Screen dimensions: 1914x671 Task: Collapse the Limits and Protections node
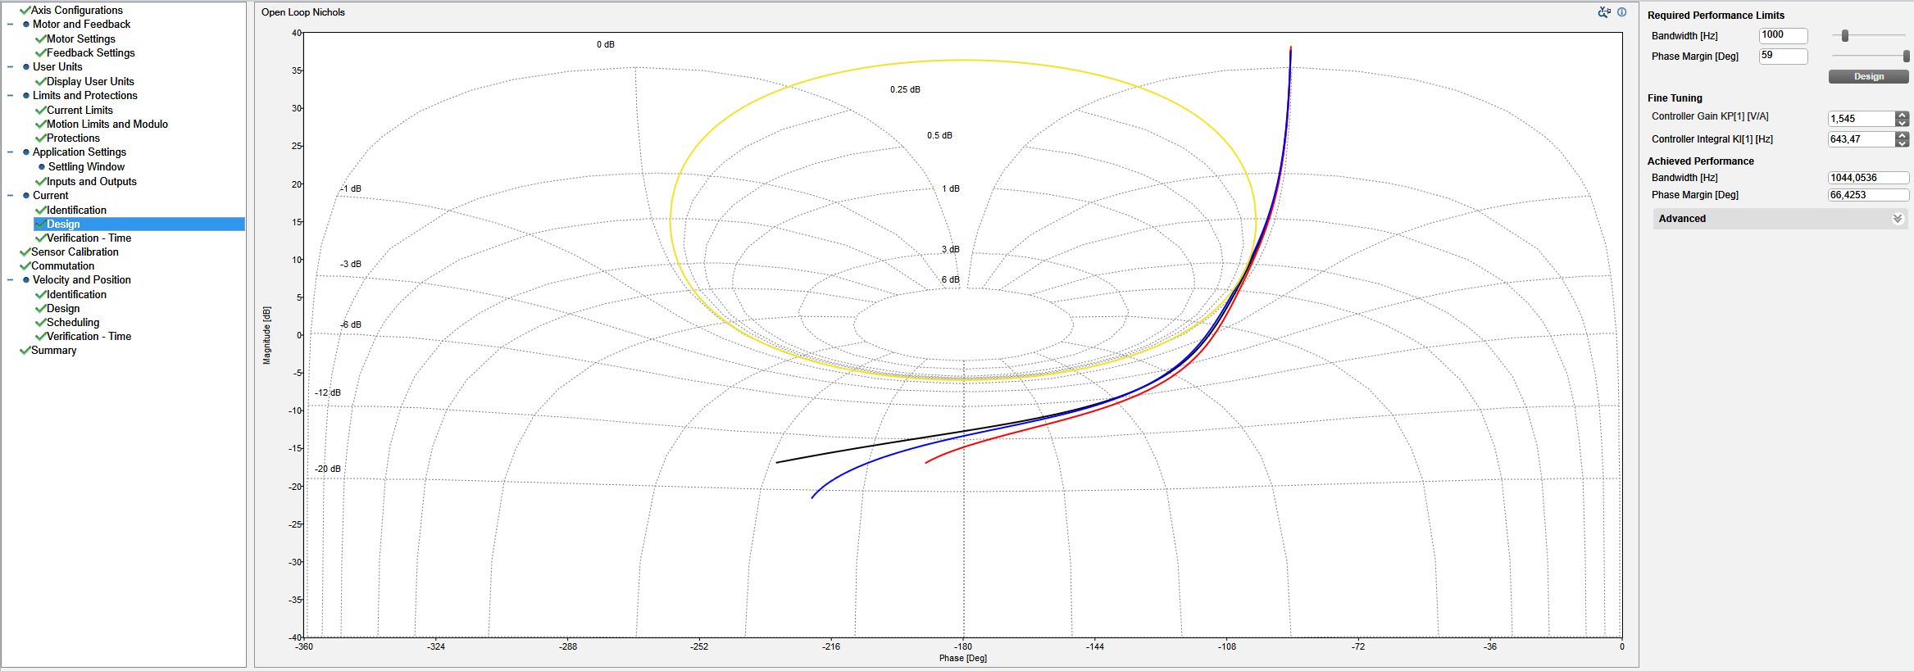click(x=10, y=96)
